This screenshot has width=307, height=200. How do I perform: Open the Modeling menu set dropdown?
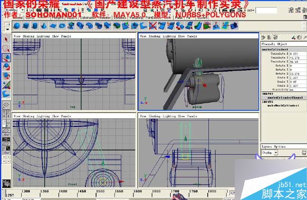(14, 10)
